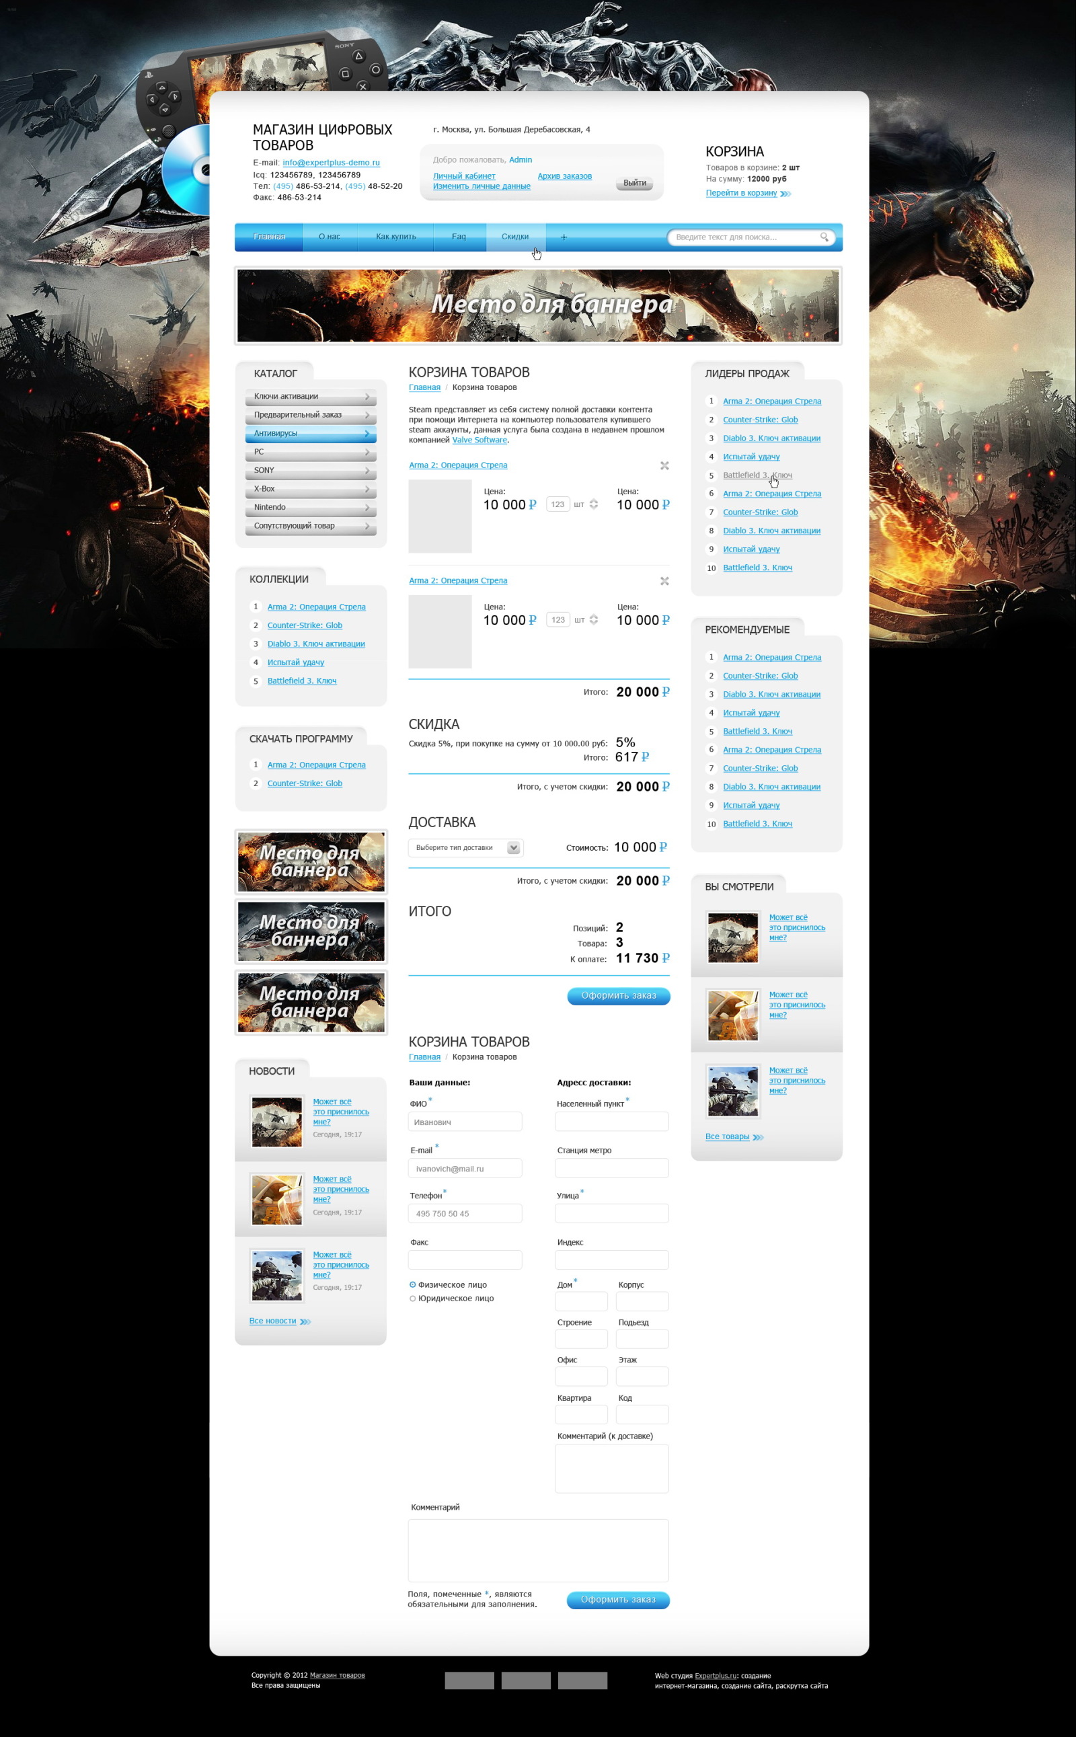Image resolution: width=1076 pixels, height=1737 pixels.
Task: Open first Вы смотрели thumbnail
Action: pos(733,938)
